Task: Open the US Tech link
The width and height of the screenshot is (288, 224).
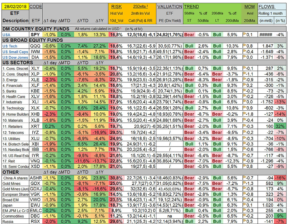Action: pyautogui.click(x=10, y=46)
